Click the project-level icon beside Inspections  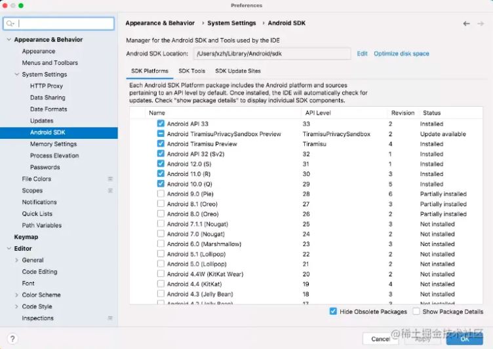tap(110, 318)
